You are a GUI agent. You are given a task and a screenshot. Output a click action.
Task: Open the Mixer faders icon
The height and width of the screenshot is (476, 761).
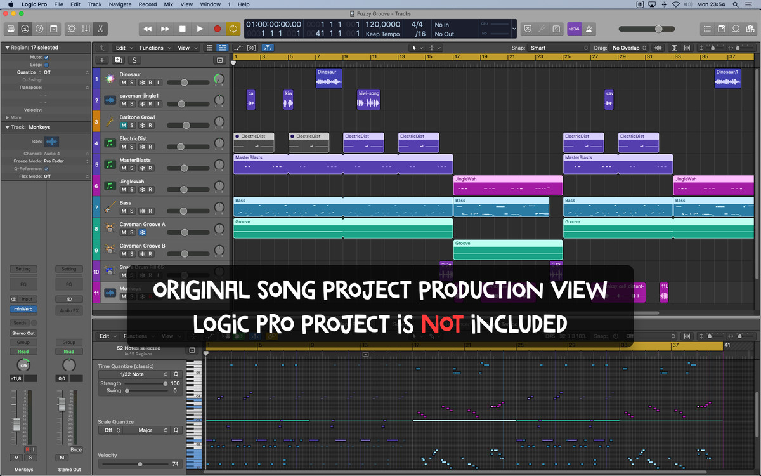[x=86, y=29]
